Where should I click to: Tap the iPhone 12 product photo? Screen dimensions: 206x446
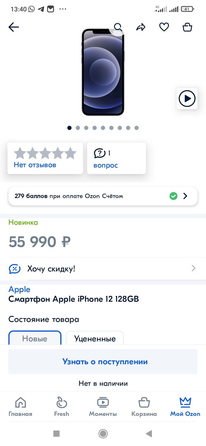103,72
